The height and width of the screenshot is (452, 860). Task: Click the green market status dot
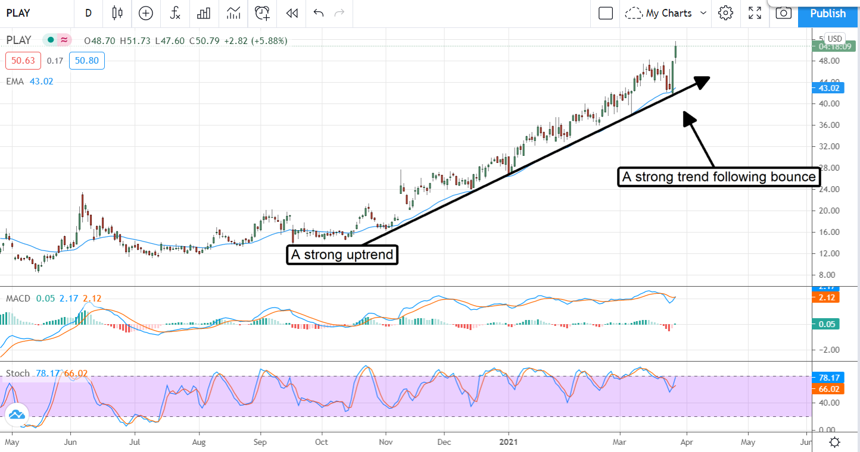tap(51, 40)
